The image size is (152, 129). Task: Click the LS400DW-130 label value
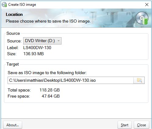coord(37,48)
